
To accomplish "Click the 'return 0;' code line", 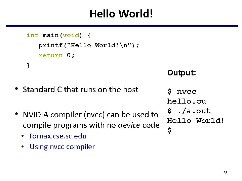I will (56, 55).
